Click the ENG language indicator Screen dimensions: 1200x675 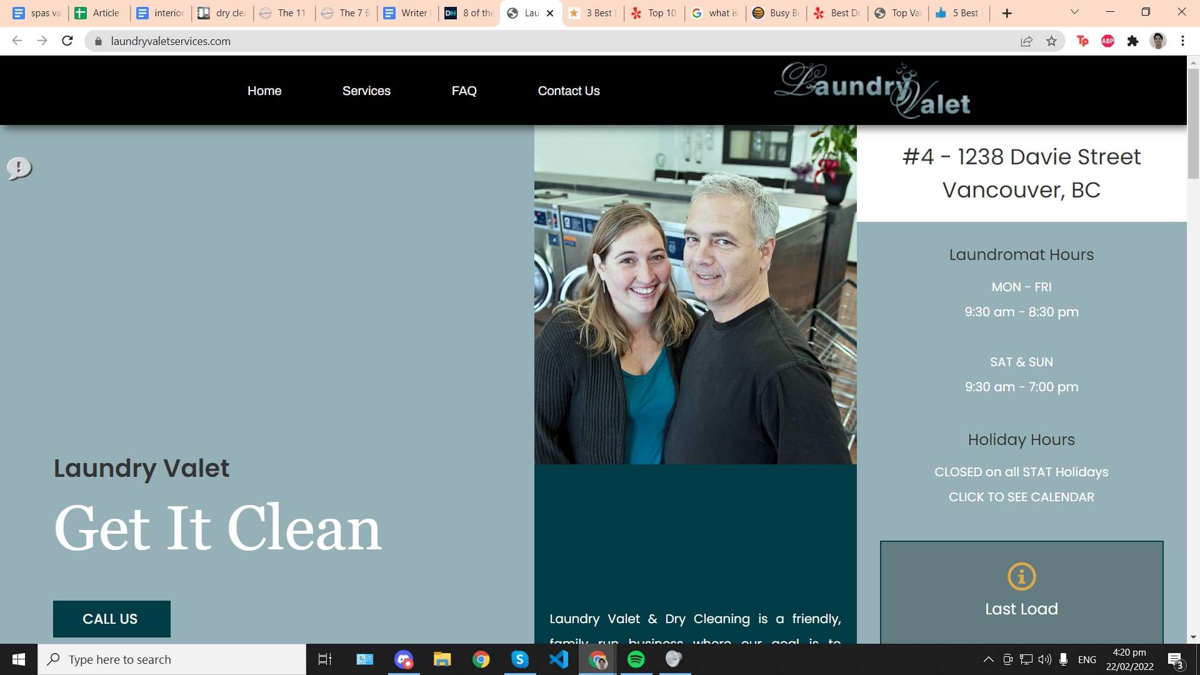pyautogui.click(x=1087, y=659)
